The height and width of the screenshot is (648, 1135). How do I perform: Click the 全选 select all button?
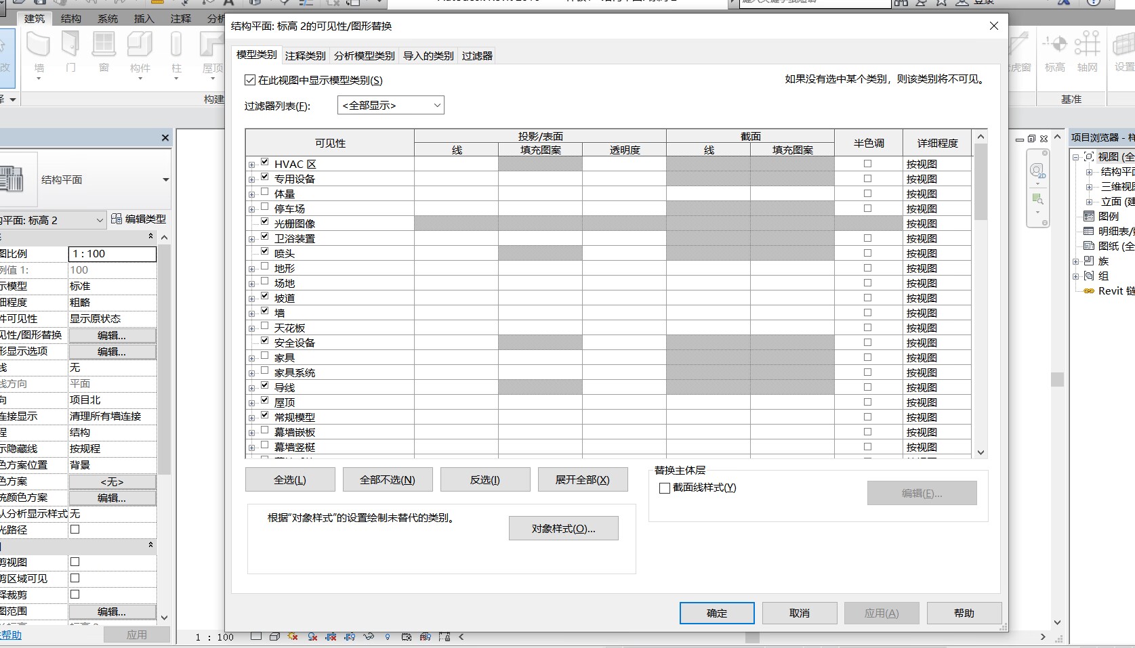click(289, 479)
